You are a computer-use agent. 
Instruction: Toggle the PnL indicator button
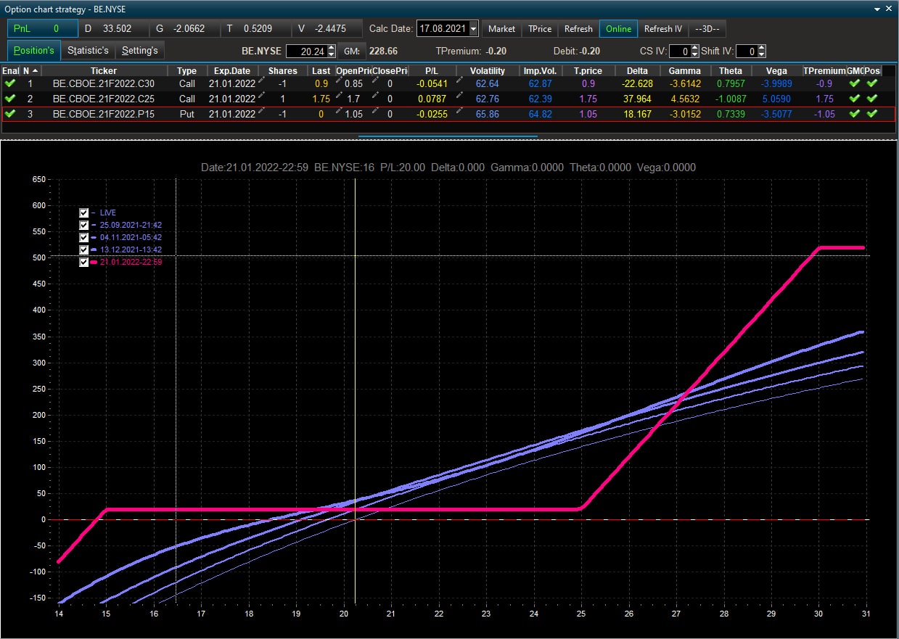(42, 29)
